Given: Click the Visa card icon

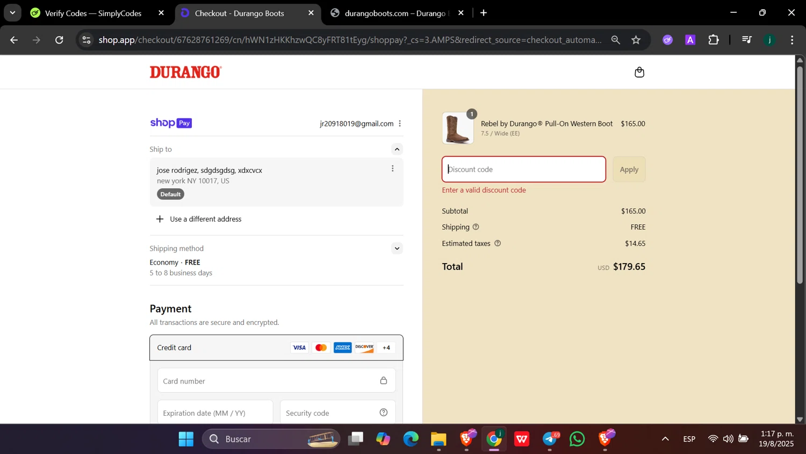Looking at the screenshot, I should (x=299, y=347).
